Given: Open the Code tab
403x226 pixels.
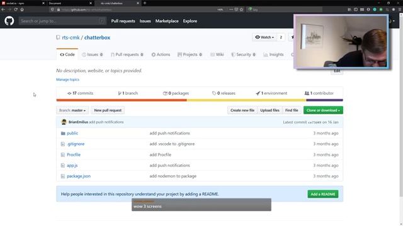Looking at the screenshot, I should coord(67,55).
